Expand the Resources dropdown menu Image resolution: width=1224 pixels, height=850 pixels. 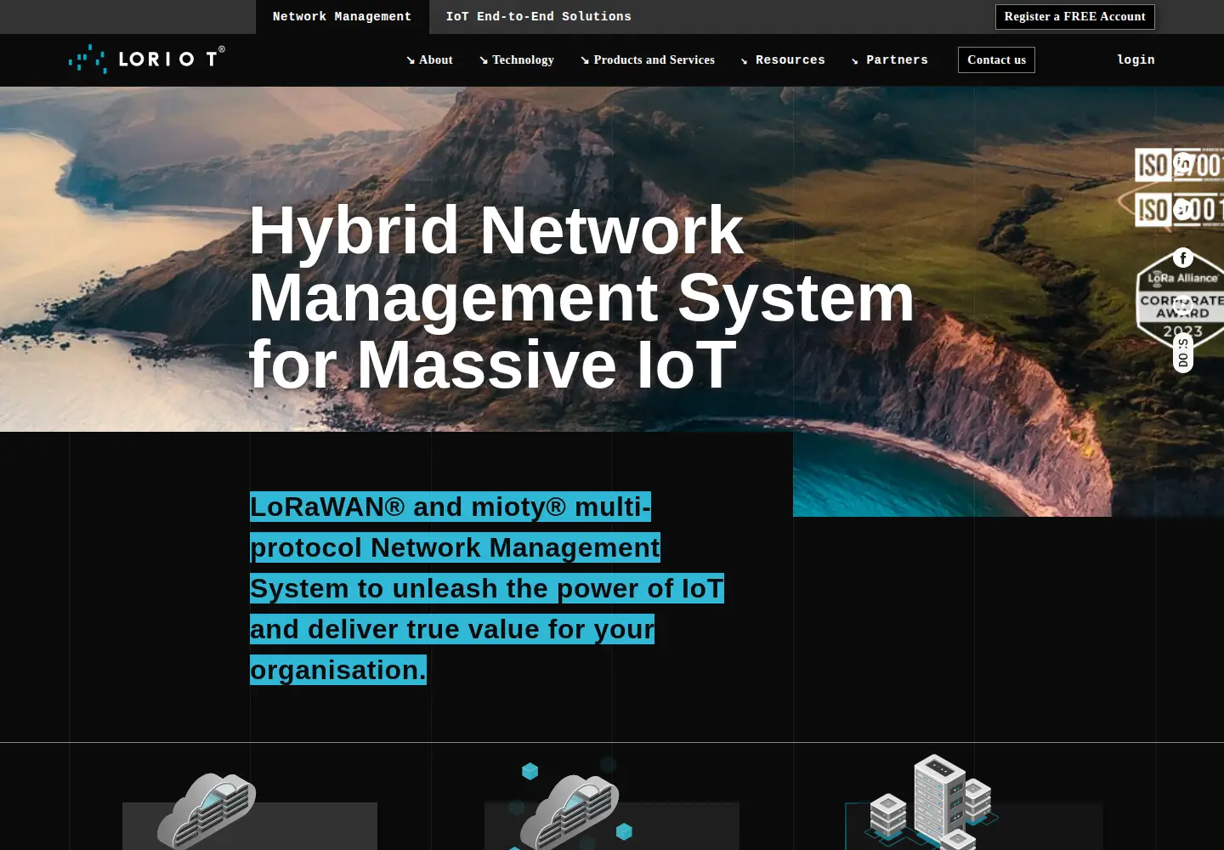tap(783, 59)
